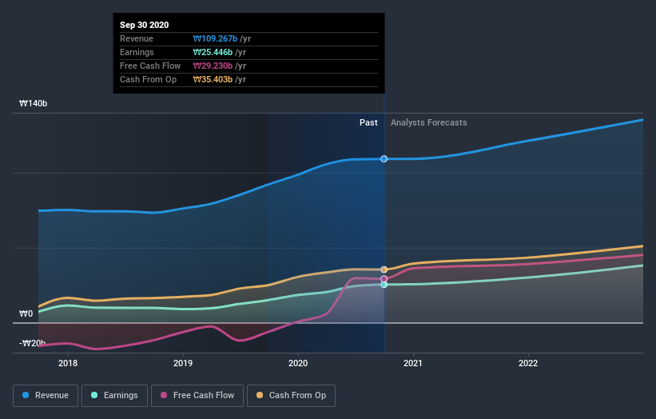This screenshot has height=419, width=656.
Task: Click the 2019 x-axis label
Action: (183, 363)
